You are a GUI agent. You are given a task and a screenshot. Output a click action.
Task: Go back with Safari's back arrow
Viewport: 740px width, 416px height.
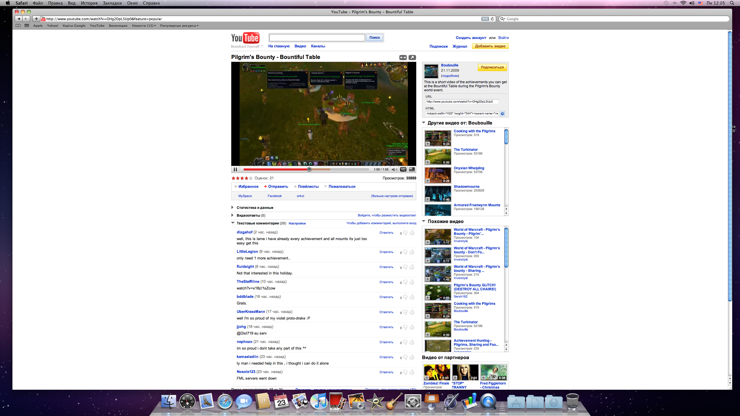pos(19,19)
